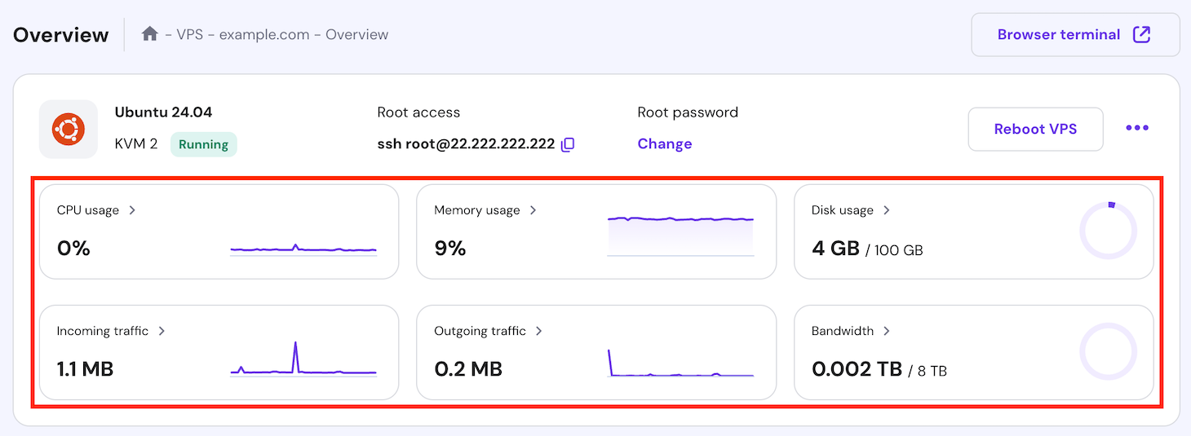Open the Outgoing traffic details arrow
Image resolution: width=1191 pixels, height=436 pixels.
point(539,331)
